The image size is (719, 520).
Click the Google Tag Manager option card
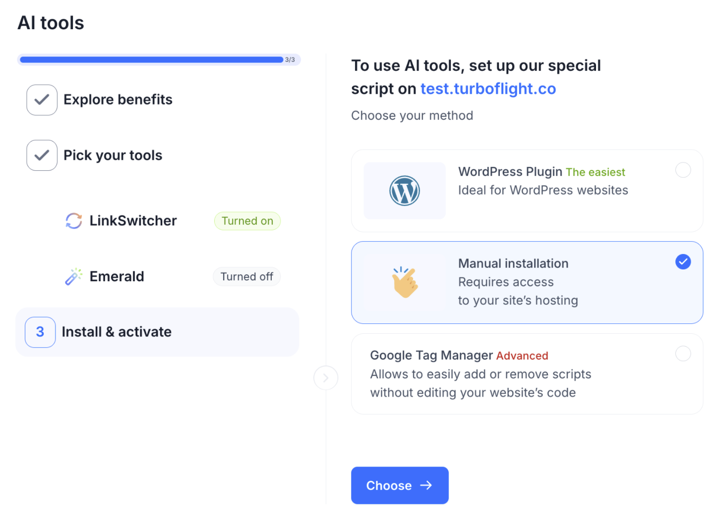coord(527,374)
